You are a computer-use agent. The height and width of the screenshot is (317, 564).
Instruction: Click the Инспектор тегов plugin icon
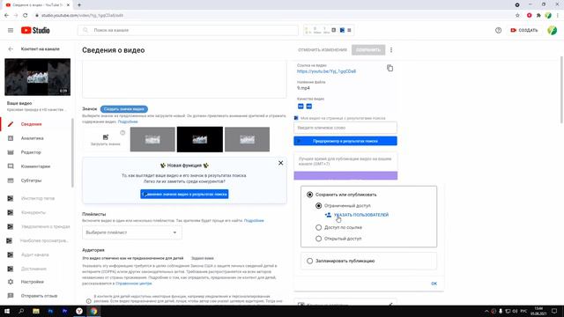(10, 198)
